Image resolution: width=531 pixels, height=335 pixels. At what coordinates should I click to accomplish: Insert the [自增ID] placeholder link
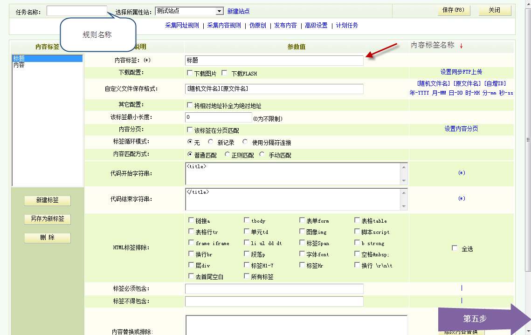pos(495,83)
